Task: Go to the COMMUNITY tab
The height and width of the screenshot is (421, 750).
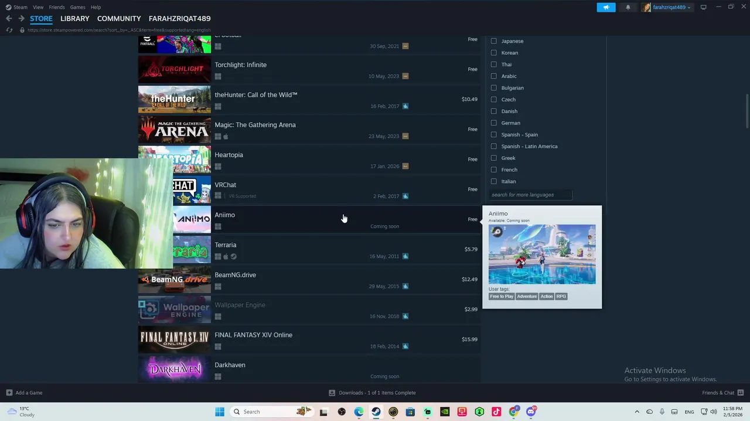Action: coord(119,19)
